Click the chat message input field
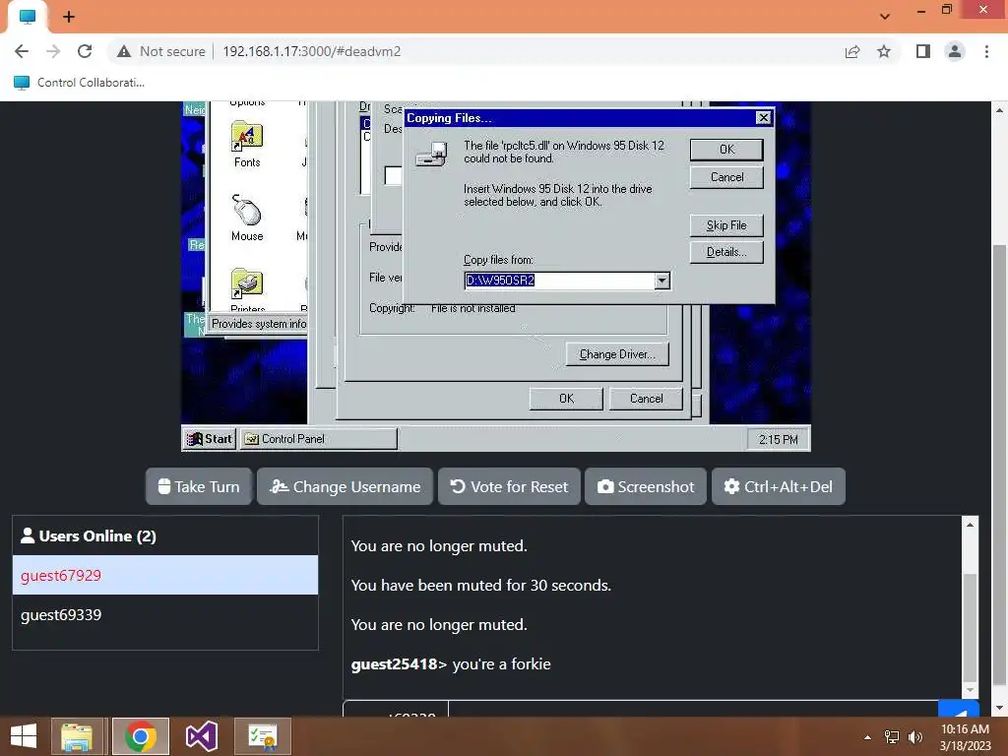The image size is (1008, 756). pyautogui.click(x=693, y=710)
